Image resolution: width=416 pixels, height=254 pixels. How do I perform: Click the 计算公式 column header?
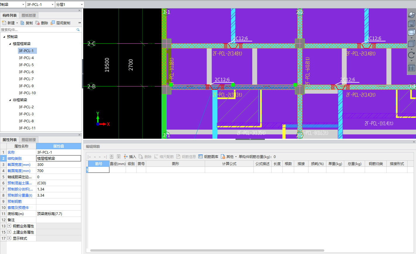coord(229,164)
